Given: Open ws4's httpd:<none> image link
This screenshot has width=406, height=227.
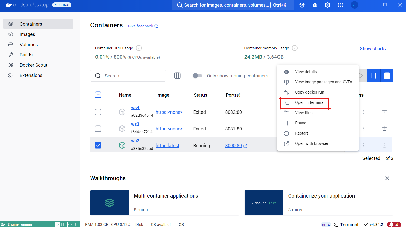Looking at the screenshot, I should click(169, 112).
